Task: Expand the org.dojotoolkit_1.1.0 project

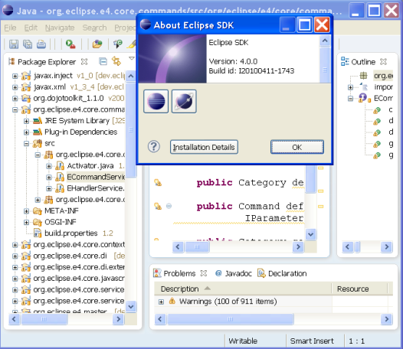Action: tap(15, 99)
